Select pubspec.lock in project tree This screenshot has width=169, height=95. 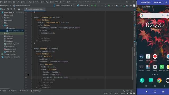point(11,46)
